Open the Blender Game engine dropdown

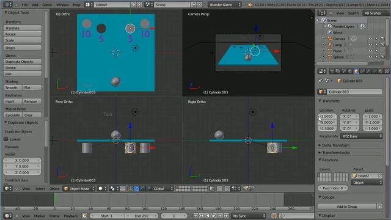[225, 4]
